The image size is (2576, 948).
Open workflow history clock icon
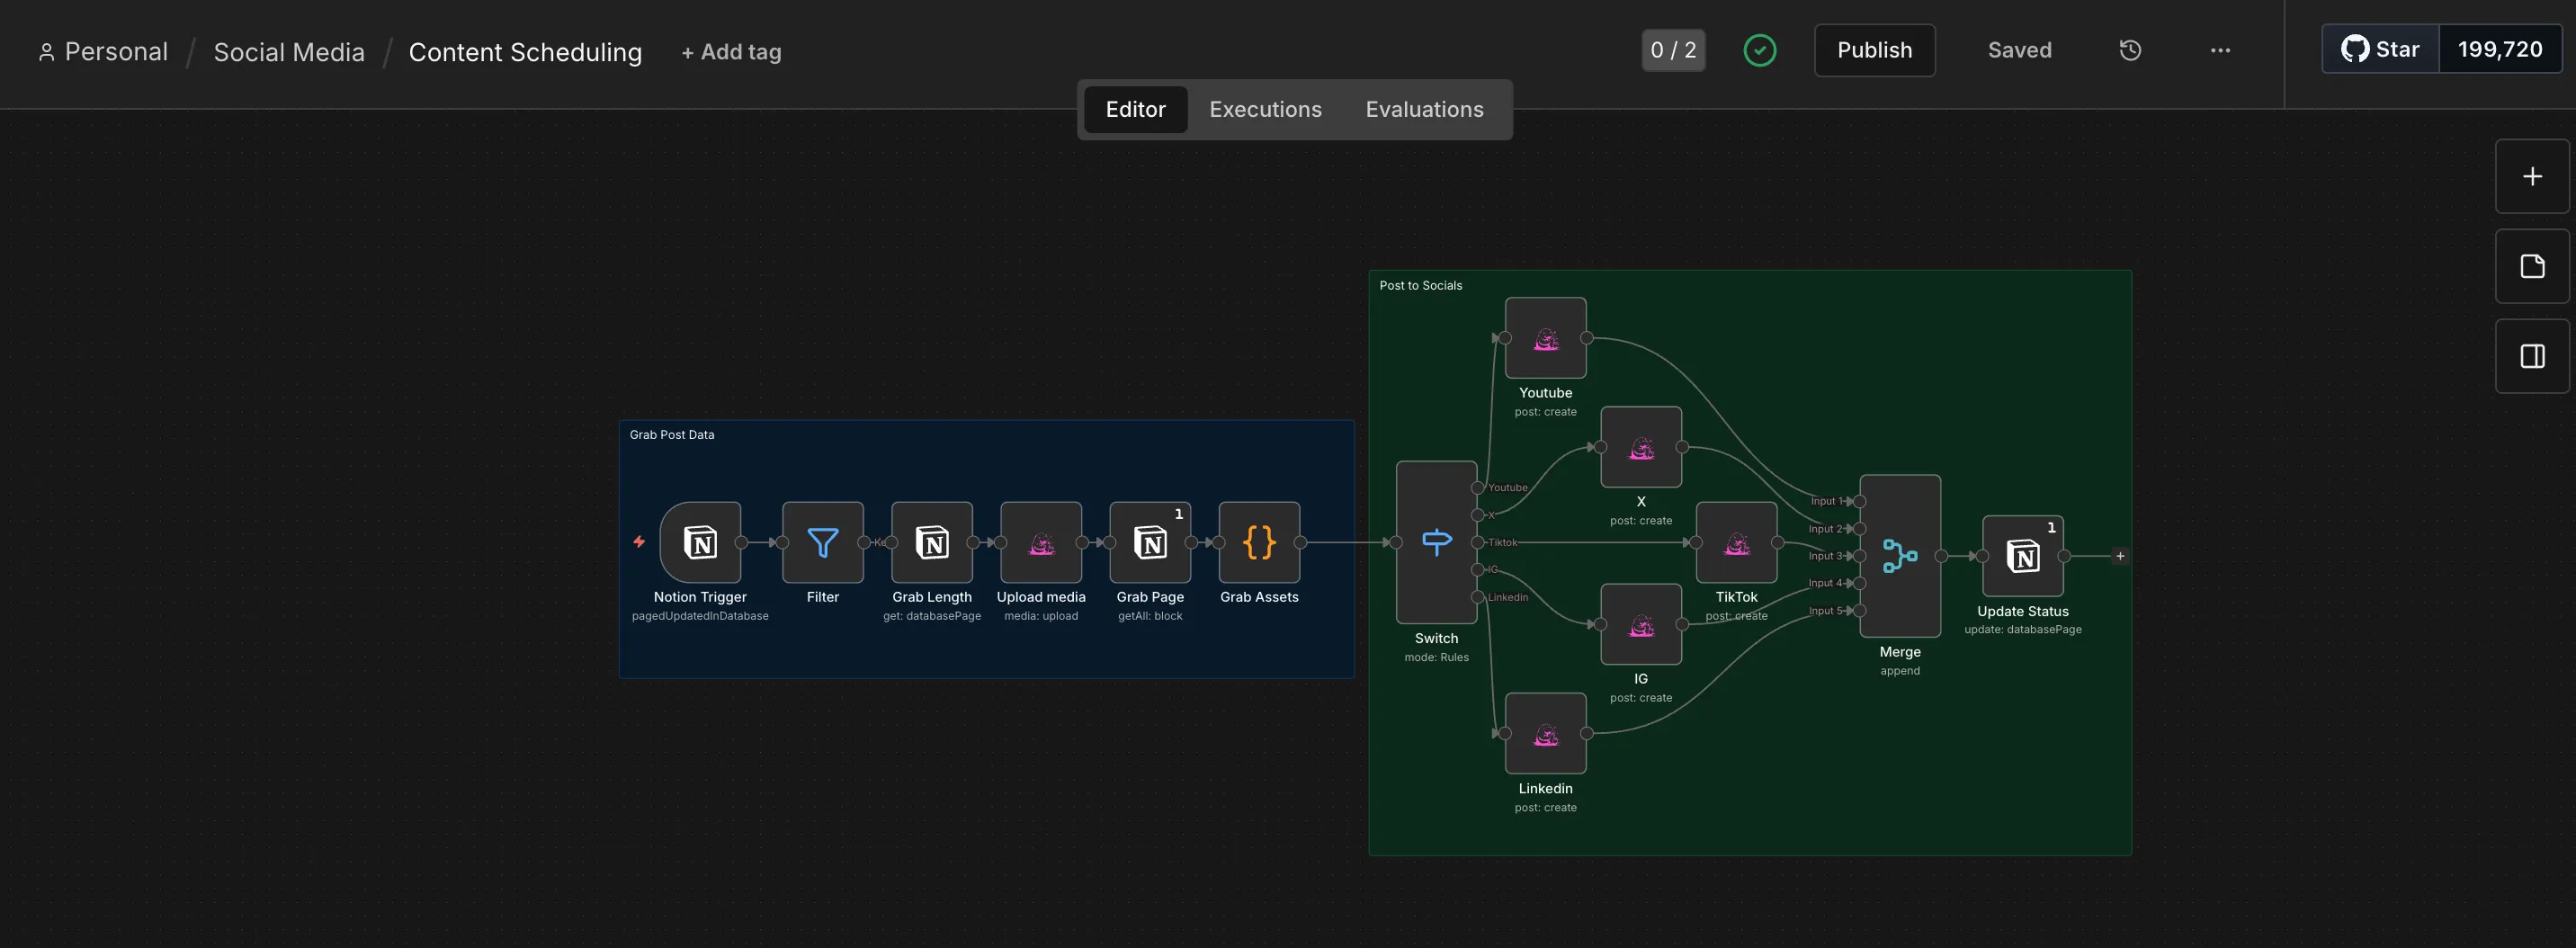(2130, 50)
